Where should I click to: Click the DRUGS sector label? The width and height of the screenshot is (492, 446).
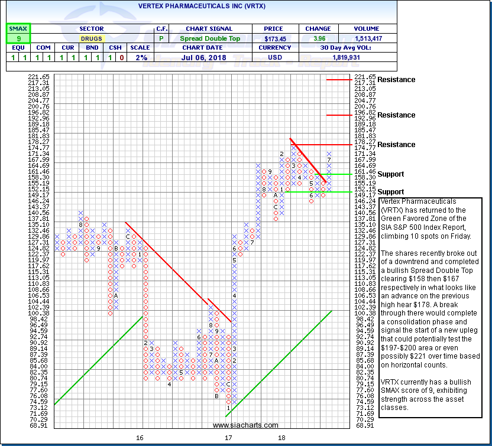pyautogui.click(x=90, y=39)
